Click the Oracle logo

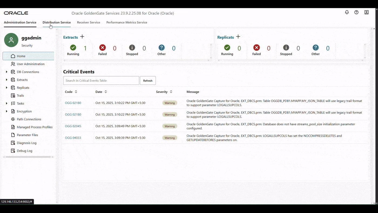pos(16,13)
